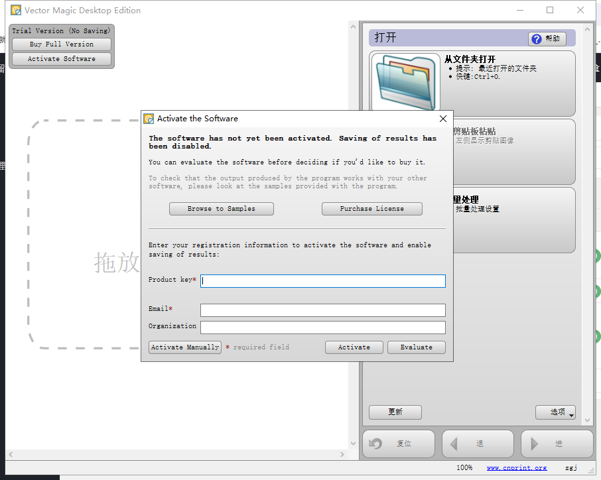
Task: Click logo icon in Activate the Software dialog
Action: [149, 119]
